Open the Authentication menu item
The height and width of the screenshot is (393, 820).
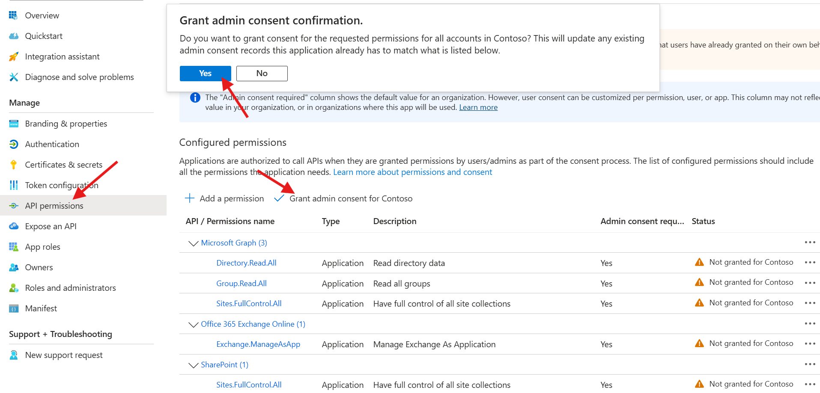point(52,144)
